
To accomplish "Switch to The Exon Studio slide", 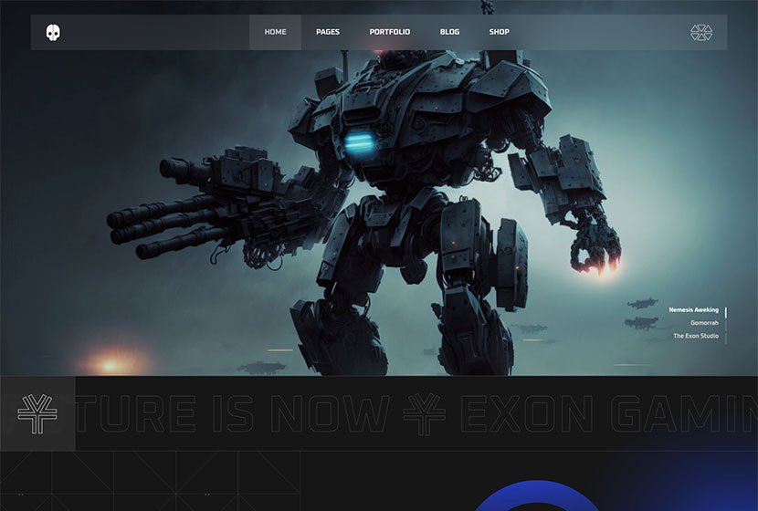I will (x=695, y=336).
